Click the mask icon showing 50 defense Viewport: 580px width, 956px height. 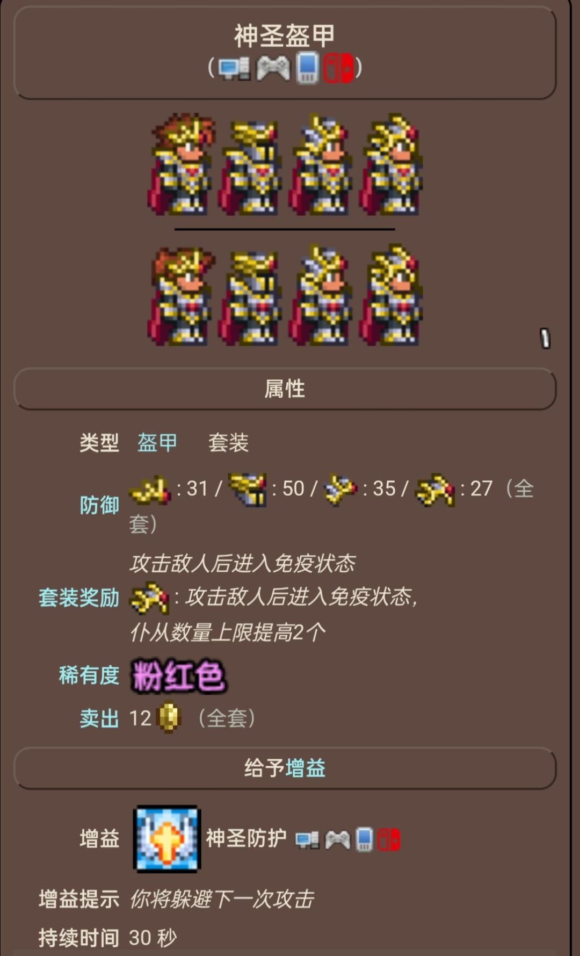click(x=247, y=490)
